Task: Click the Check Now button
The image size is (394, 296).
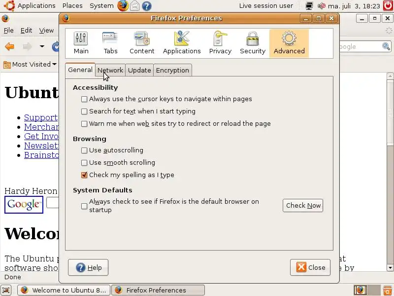Action: (x=303, y=206)
